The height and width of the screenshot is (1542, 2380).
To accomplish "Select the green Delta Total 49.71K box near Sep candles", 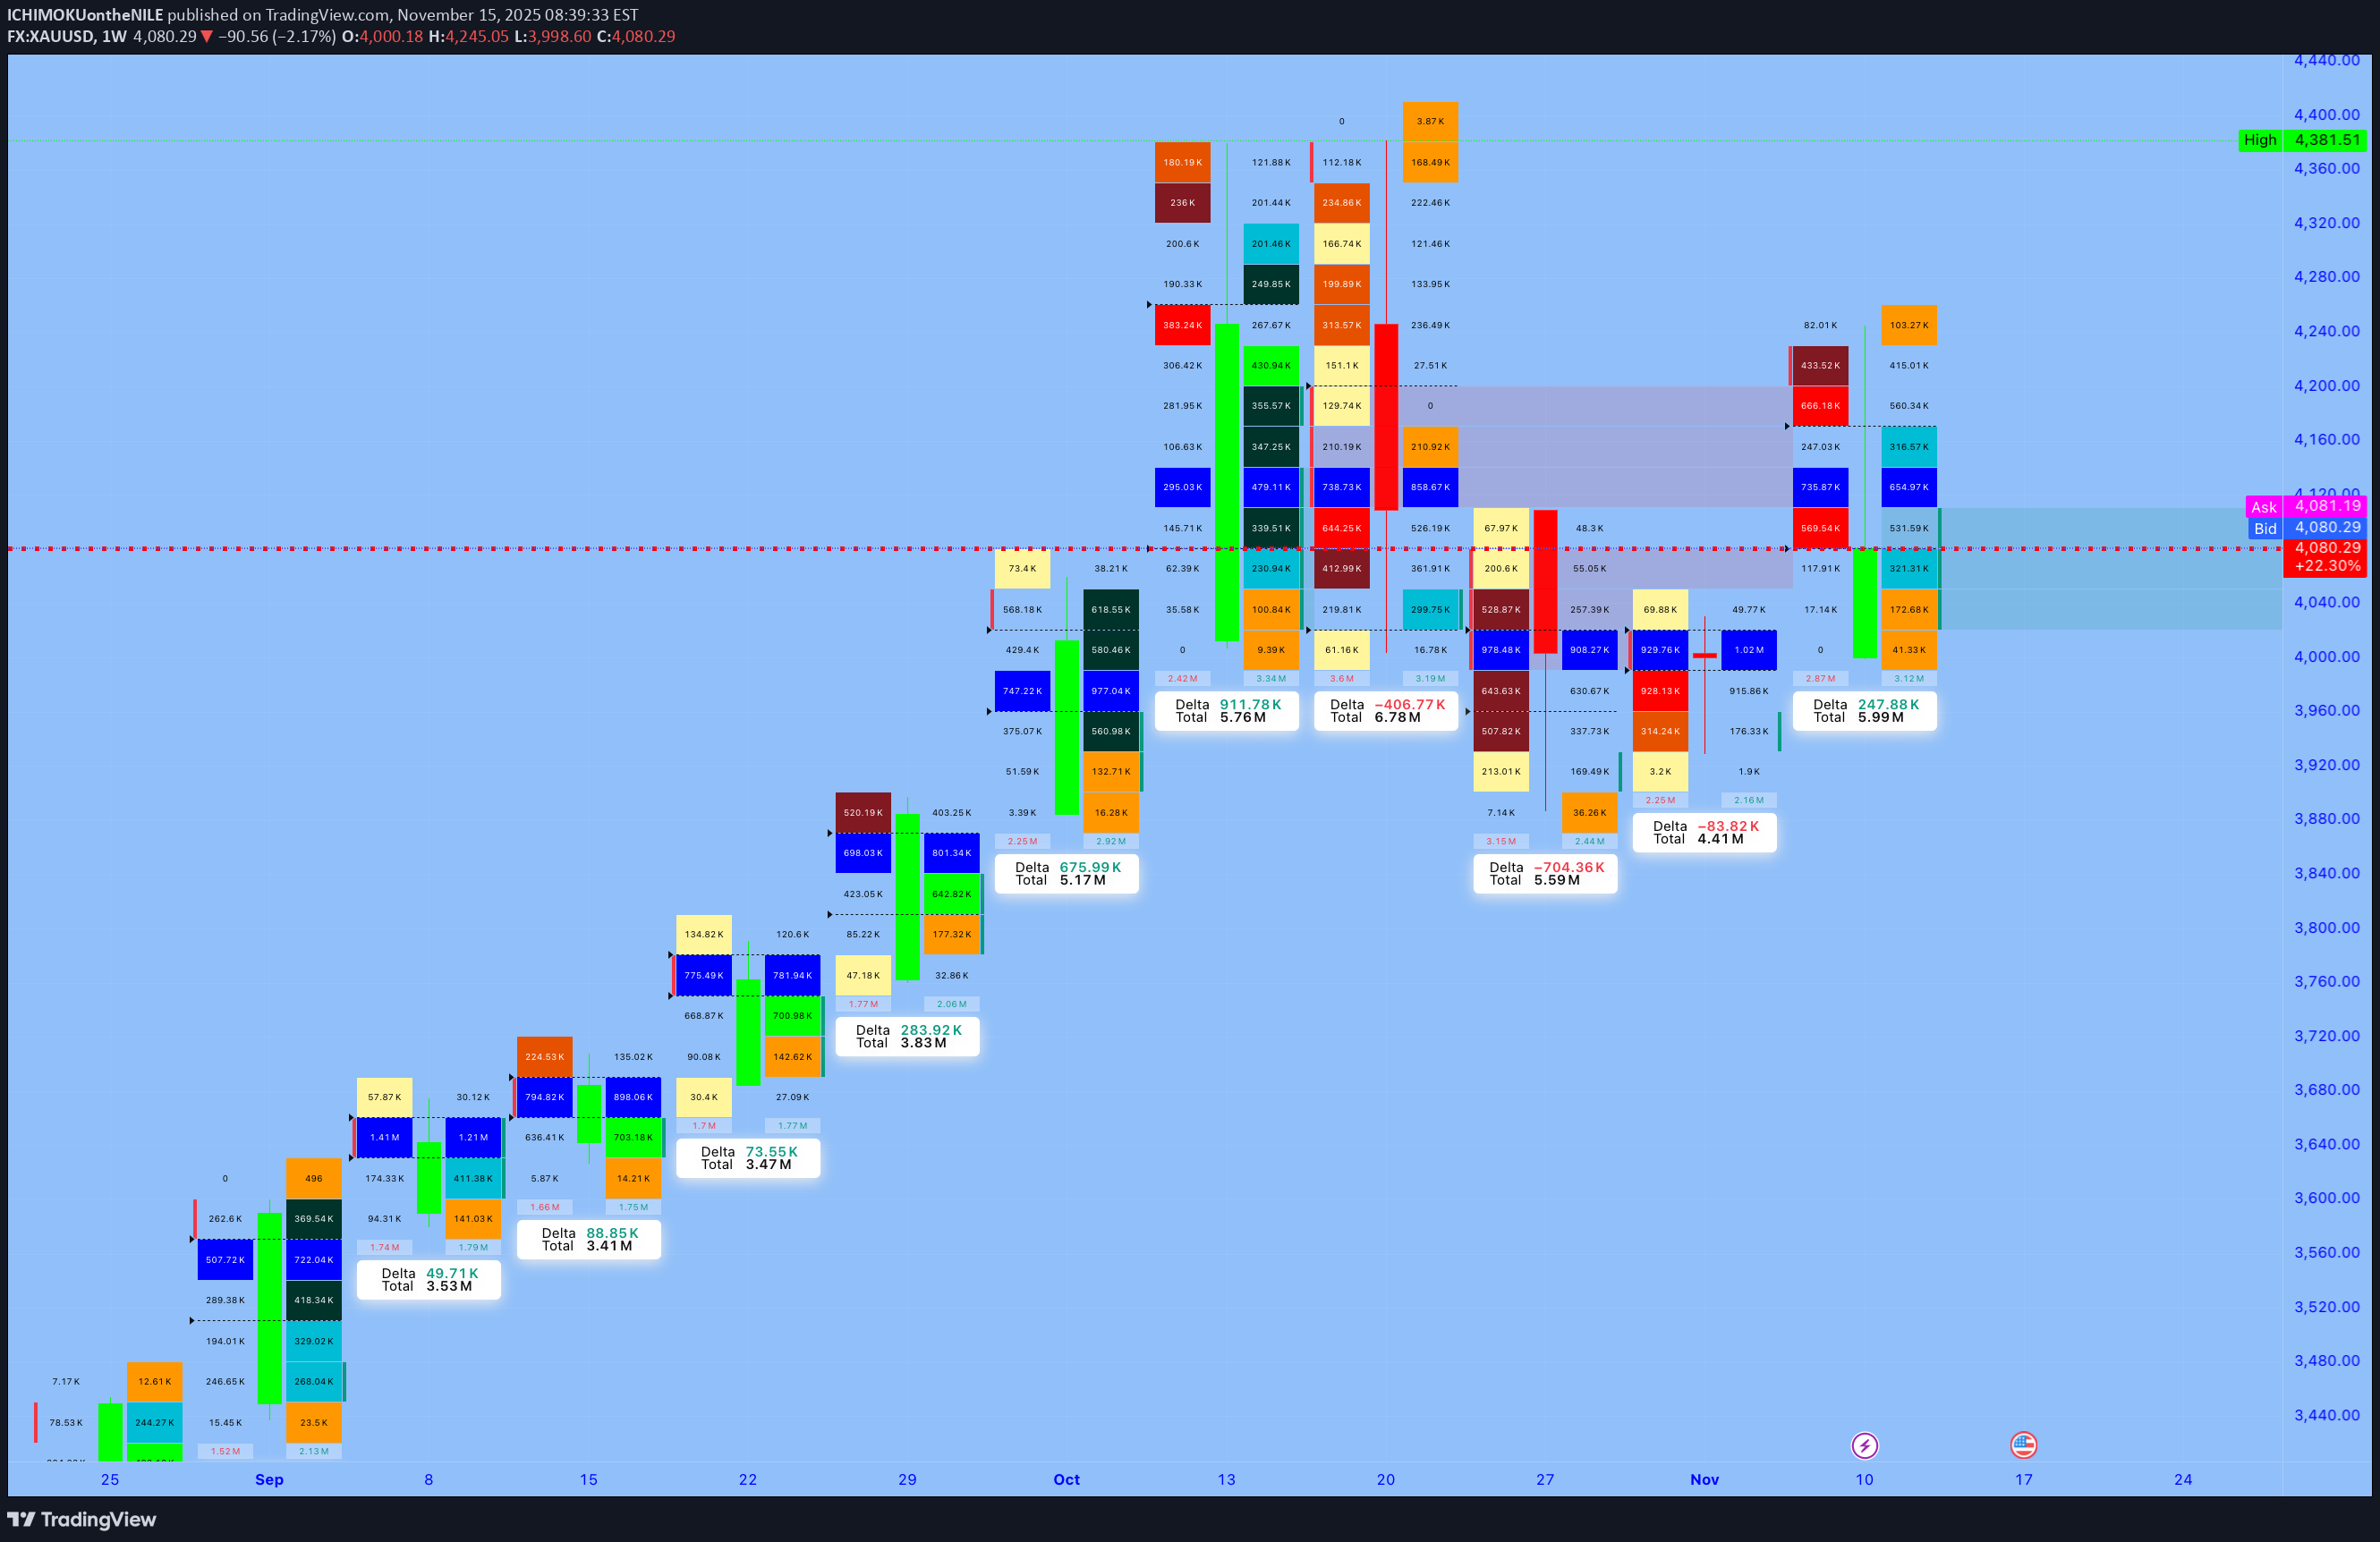I will (x=428, y=1279).
